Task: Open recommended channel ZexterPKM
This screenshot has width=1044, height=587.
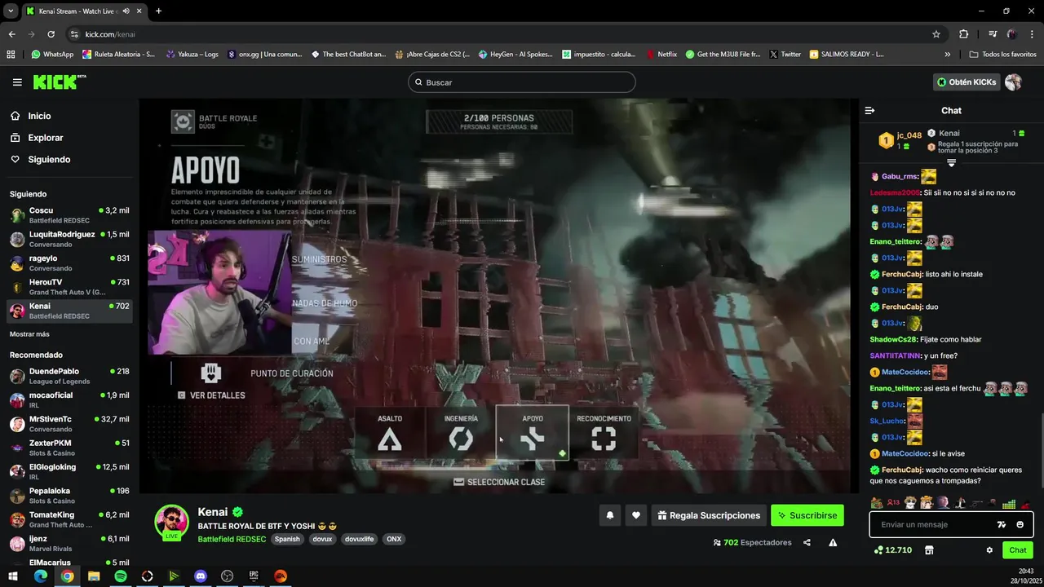Action: 69,448
